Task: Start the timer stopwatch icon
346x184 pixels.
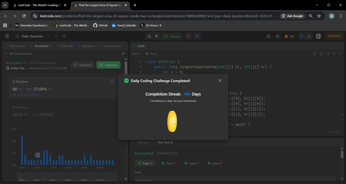Action: tap(302, 36)
